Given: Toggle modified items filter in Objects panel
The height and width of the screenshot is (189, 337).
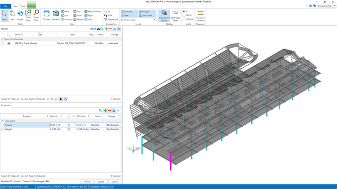Looking at the screenshot, I should [x=115, y=29].
